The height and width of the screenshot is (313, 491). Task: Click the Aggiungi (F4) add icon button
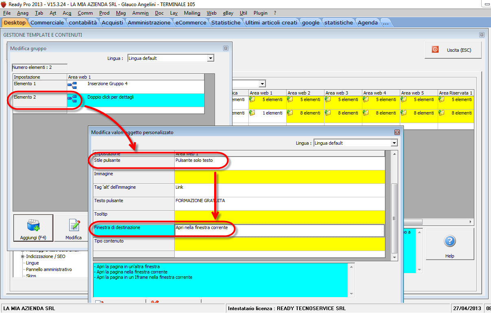33,225
